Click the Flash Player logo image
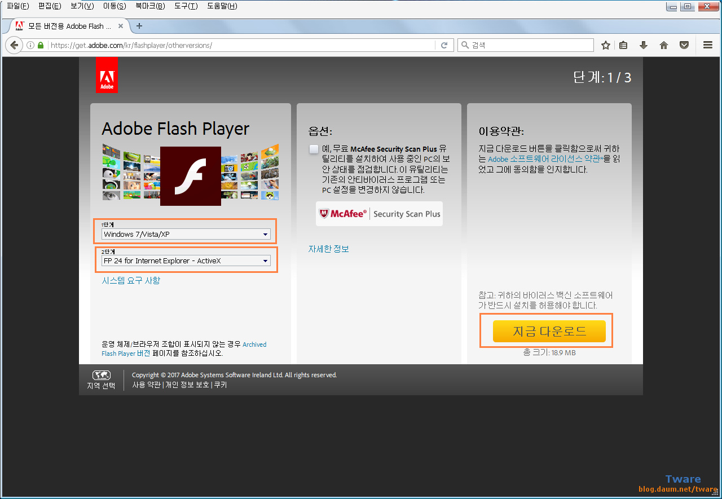Screen dimensions: 722x499 pos(191,176)
